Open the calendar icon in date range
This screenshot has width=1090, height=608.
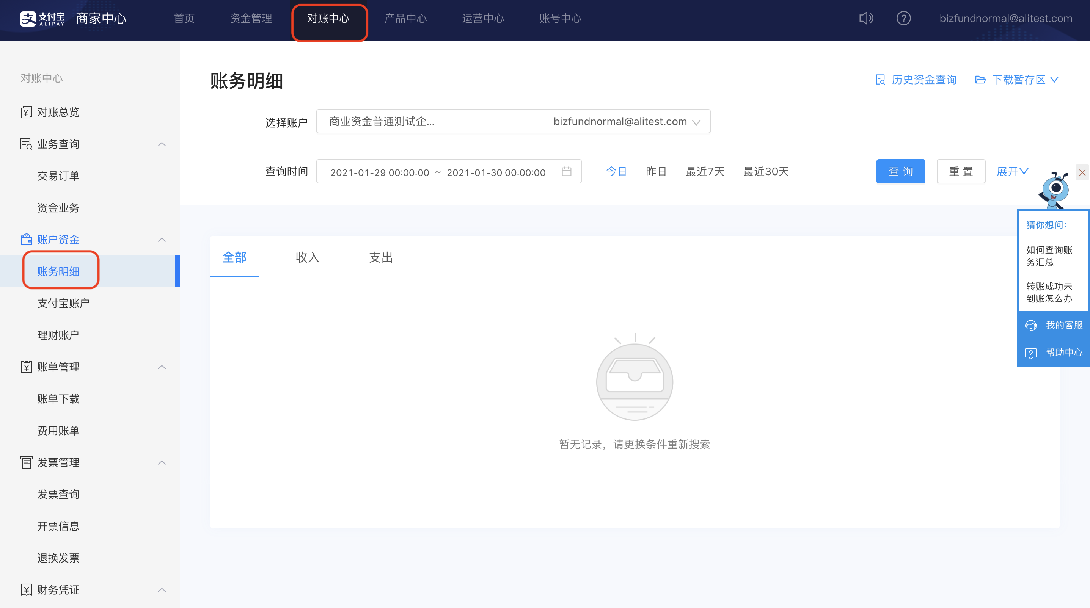point(566,171)
